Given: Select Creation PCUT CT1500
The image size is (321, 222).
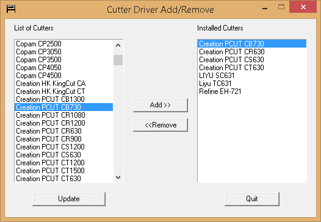Looking at the screenshot, I should 63,171.
